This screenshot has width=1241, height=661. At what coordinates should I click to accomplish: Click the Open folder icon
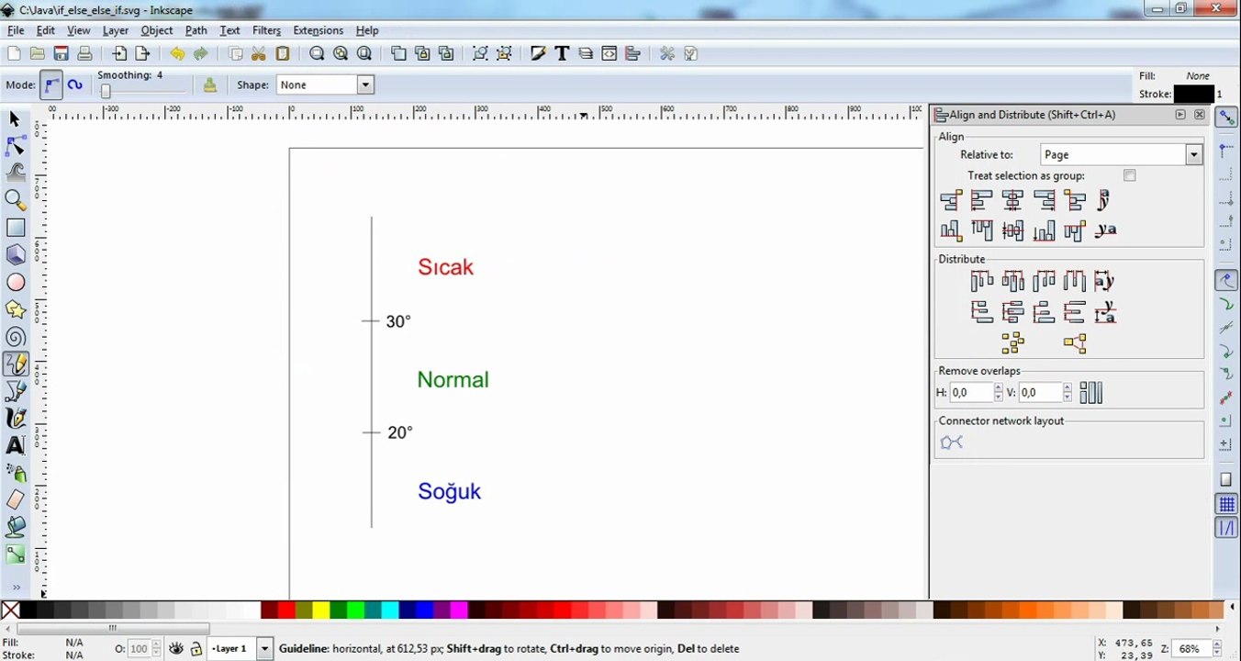point(38,54)
